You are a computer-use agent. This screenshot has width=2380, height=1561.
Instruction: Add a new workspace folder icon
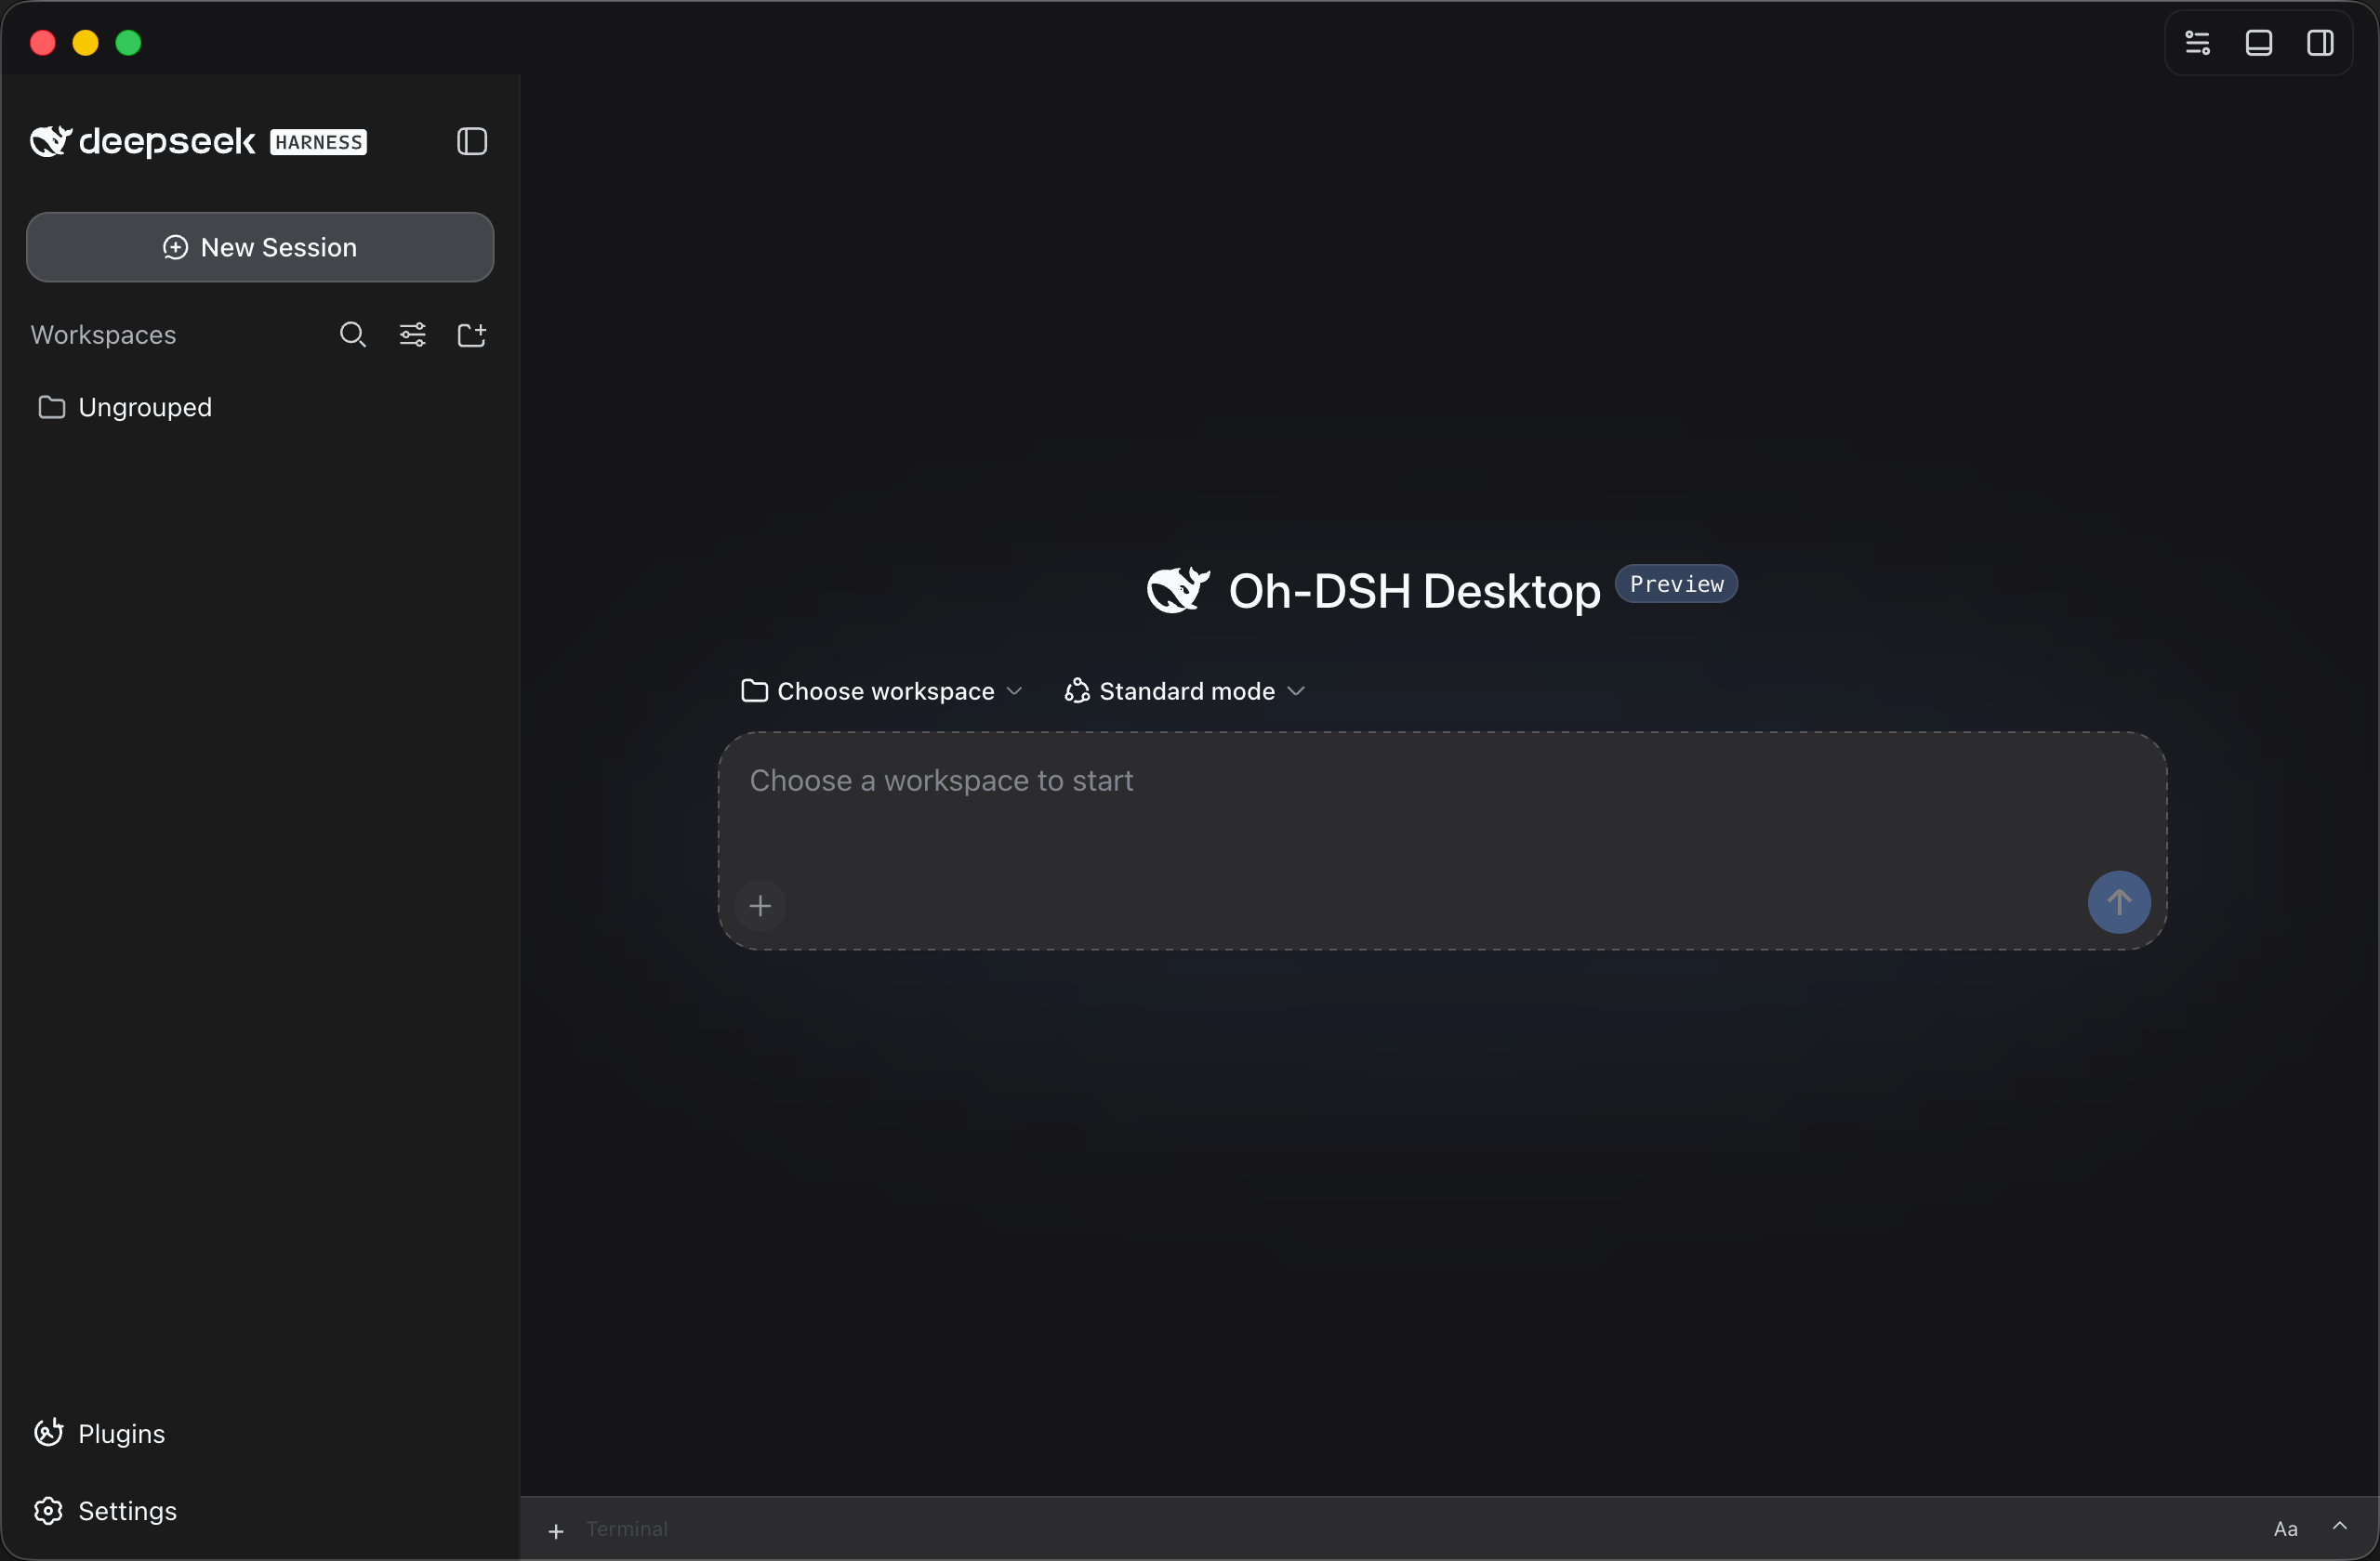coord(472,334)
